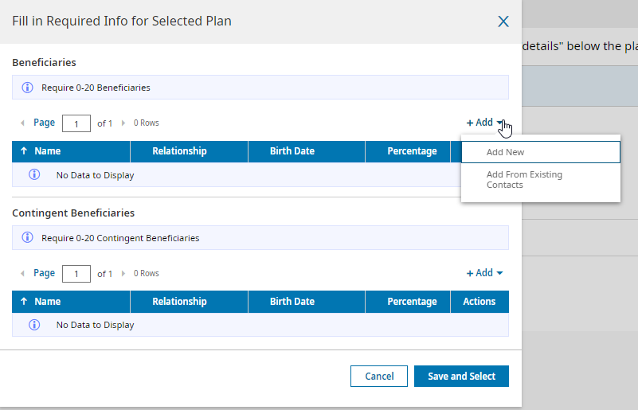This screenshot has width=638, height=410.
Task: Click info icon beside Require 0-20 Beneficiaries
Action: click(x=27, y=88)
